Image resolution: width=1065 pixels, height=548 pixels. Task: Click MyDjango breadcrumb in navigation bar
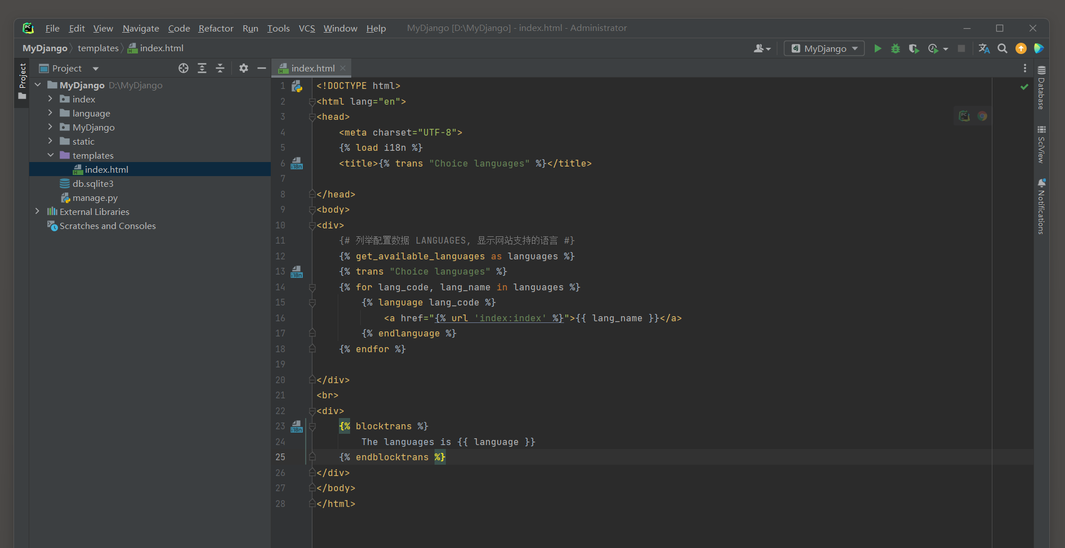pos(45,48)
